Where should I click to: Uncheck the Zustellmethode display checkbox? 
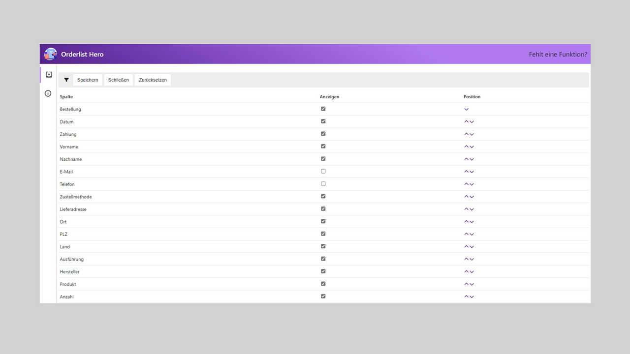click(323, 196)
